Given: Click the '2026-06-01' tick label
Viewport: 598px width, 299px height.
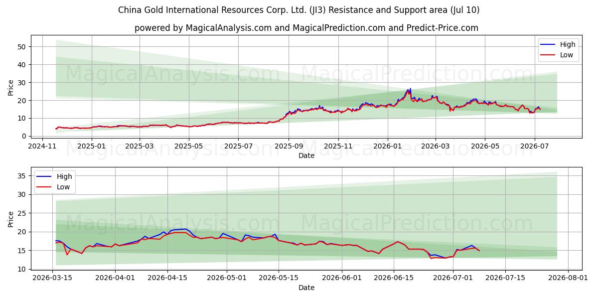Looking at the screenshot, I should click(x=342, y=278).
